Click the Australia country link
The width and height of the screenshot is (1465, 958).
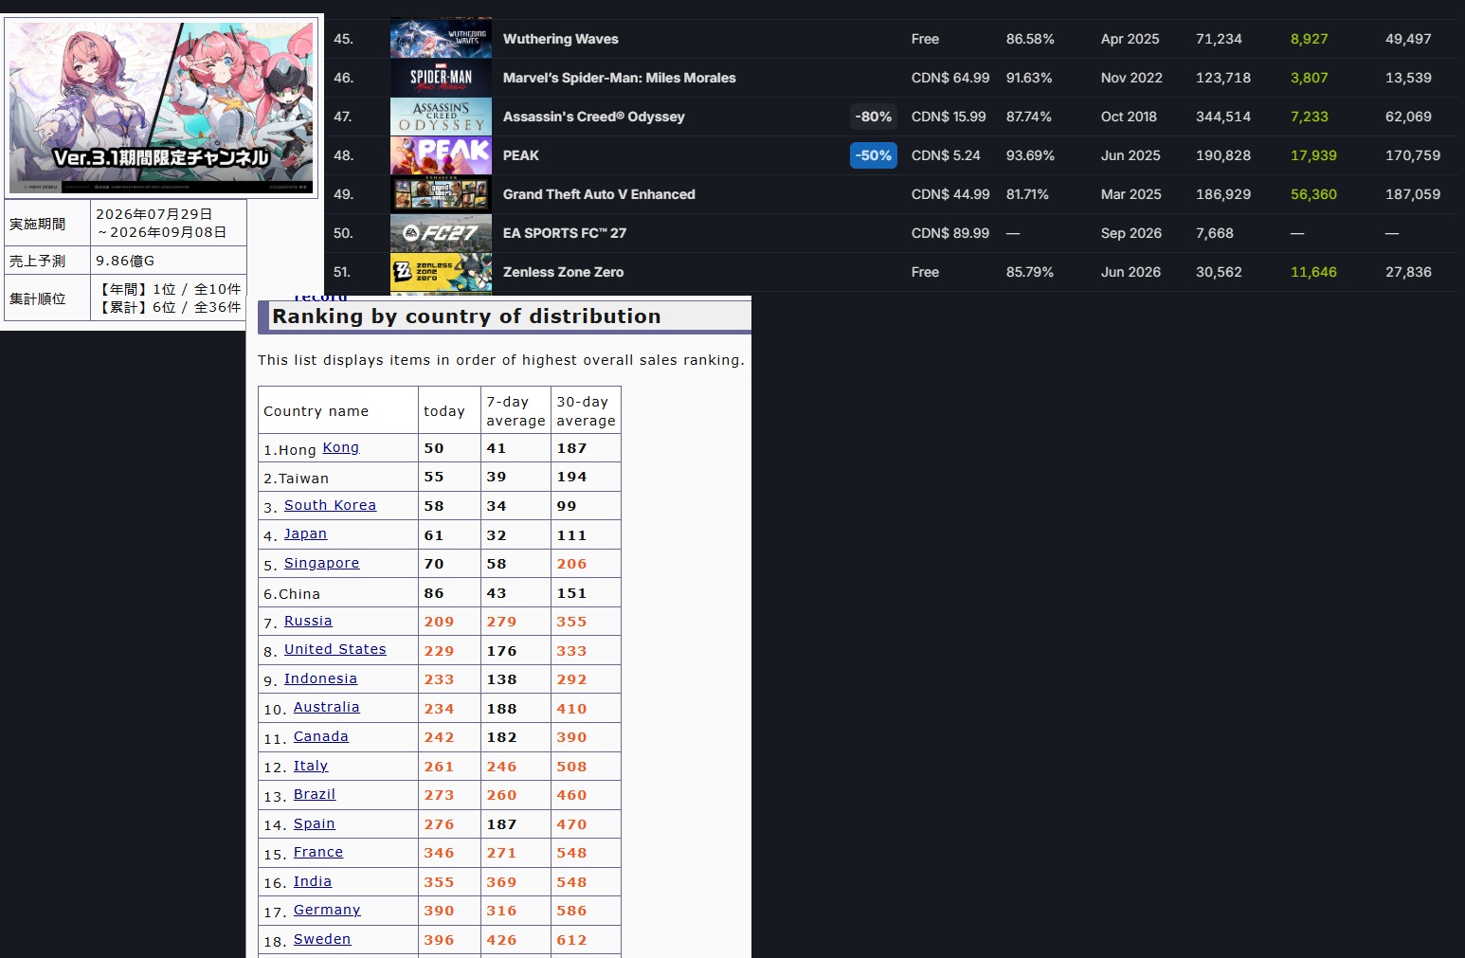(x=326, y=707)
